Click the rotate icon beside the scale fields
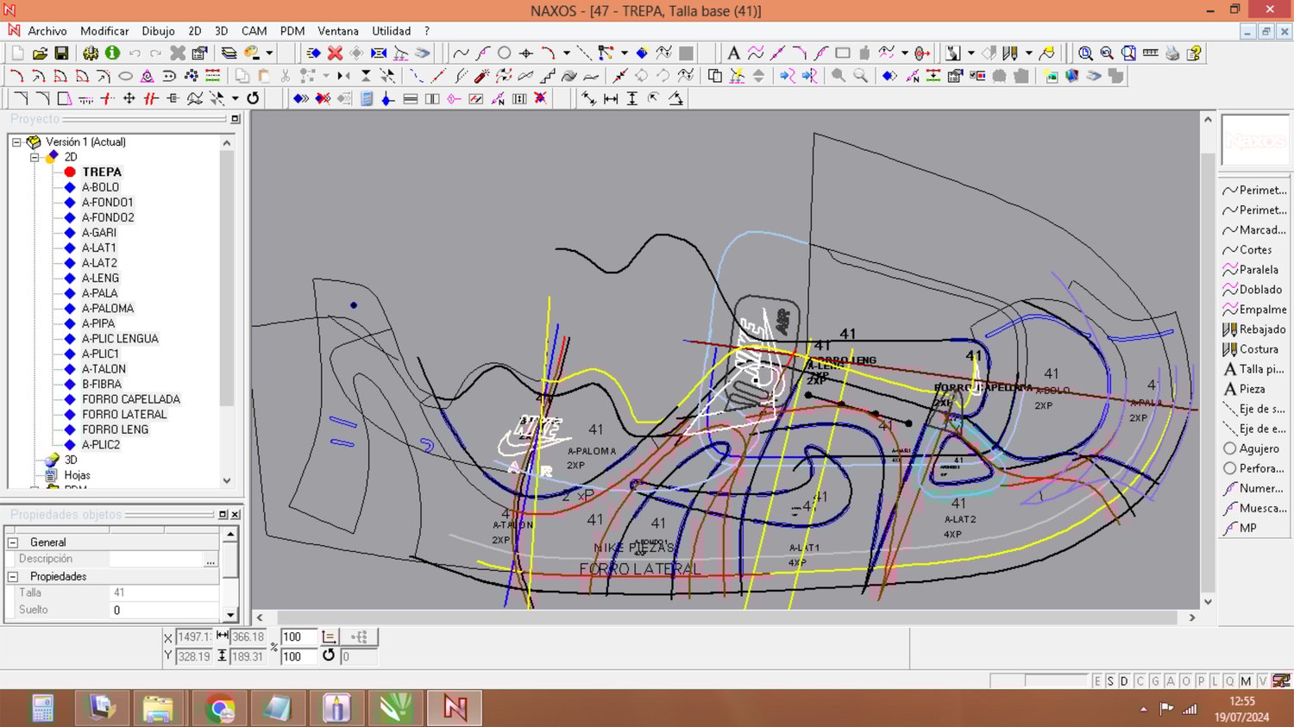 click(x=329, y=655)
